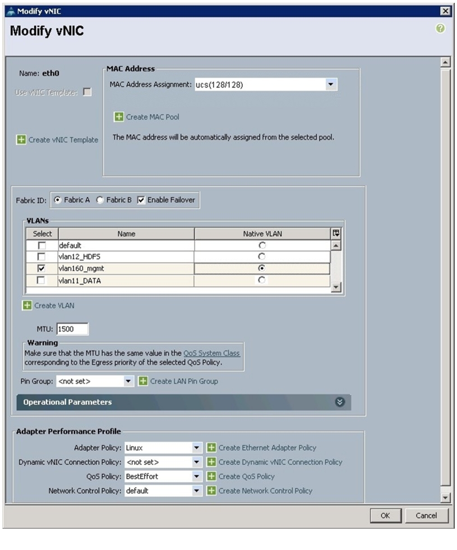Click the Create vNIC Template plus icon
457x550 pixels.
(21, 140)
